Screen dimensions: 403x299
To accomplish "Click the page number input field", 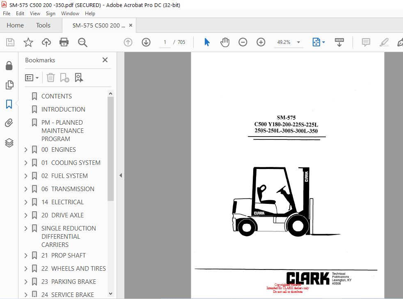I will tap(165, 42).
